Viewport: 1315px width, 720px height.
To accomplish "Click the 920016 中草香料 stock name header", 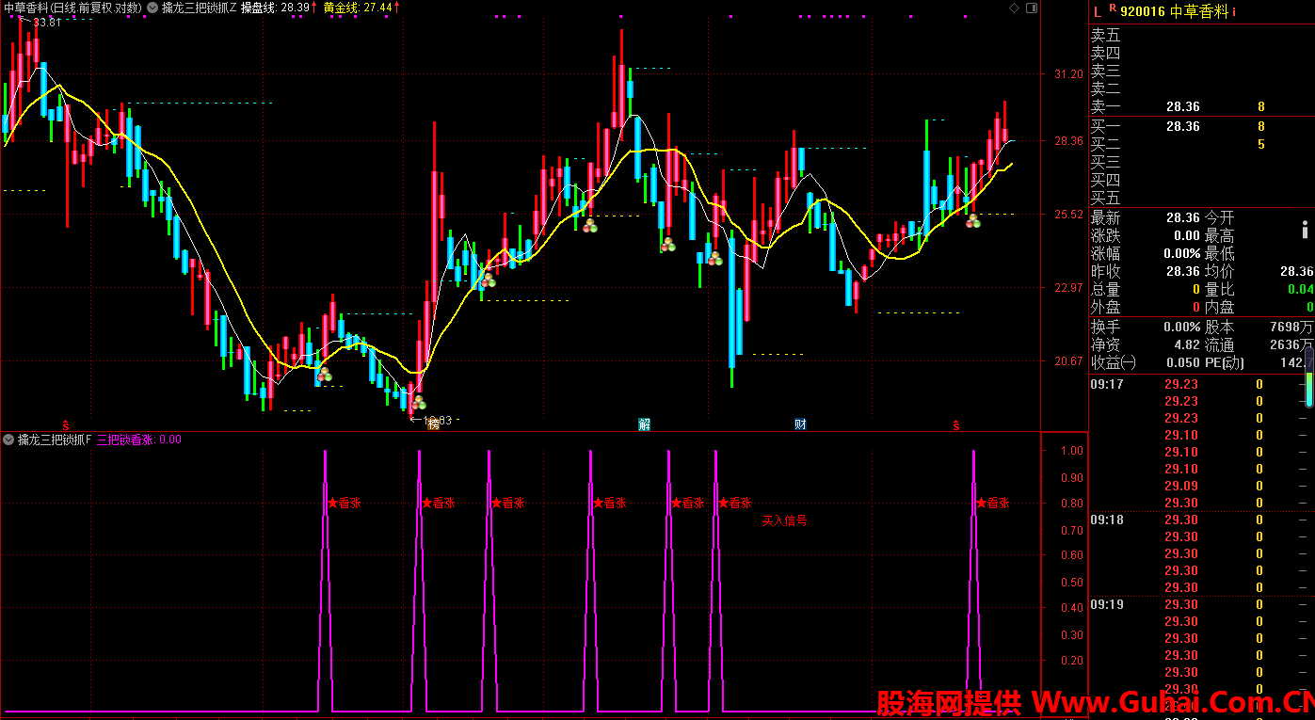I will [x=1175, y=12].
